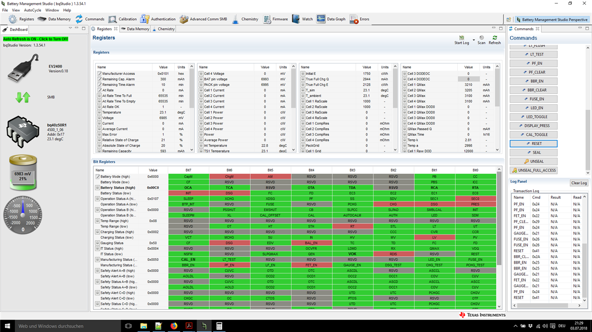
Task: Open Advanced Comm SMB tool
Action: [203, 19]
